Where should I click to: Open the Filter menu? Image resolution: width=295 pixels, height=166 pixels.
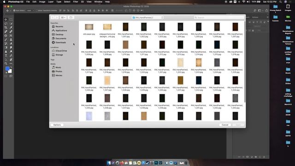[76, 2]
